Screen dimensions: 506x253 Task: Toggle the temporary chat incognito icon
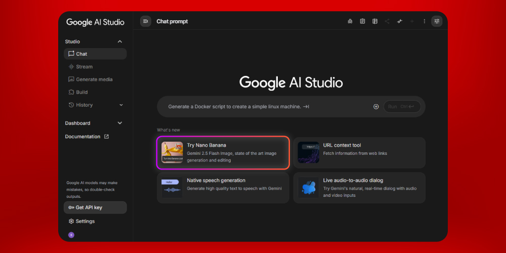350,21
